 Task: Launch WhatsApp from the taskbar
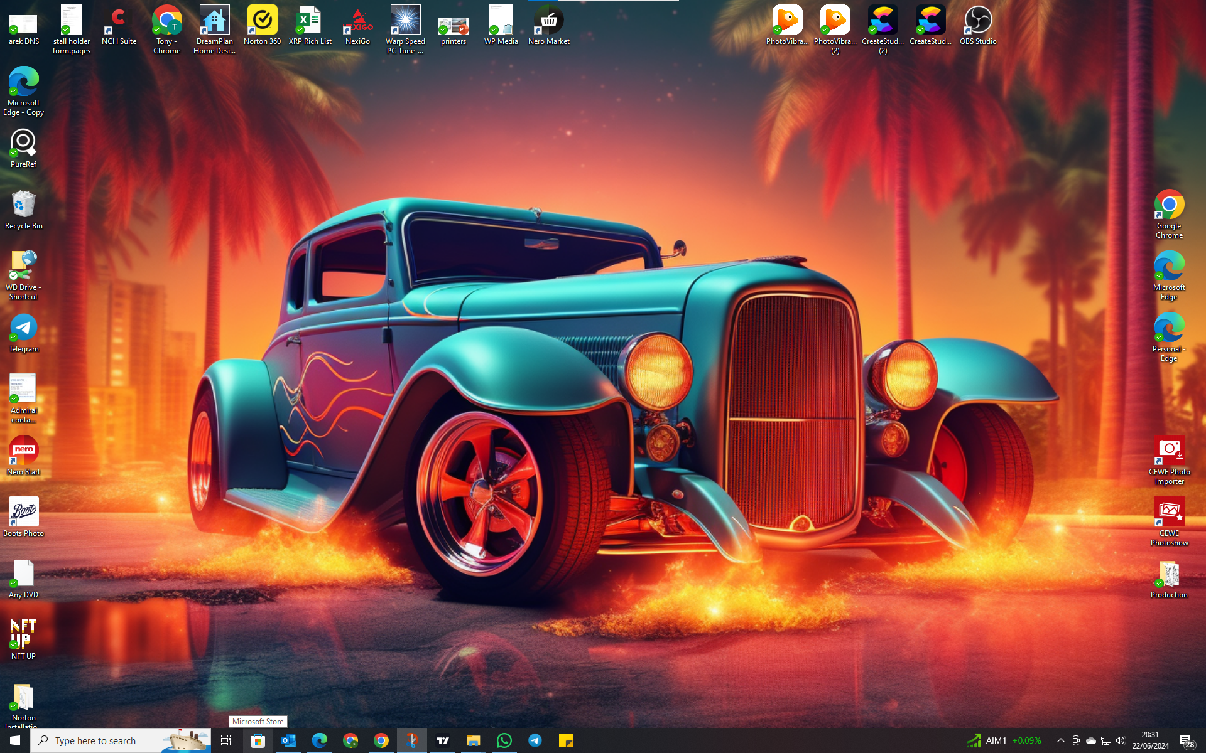[504, 740]
